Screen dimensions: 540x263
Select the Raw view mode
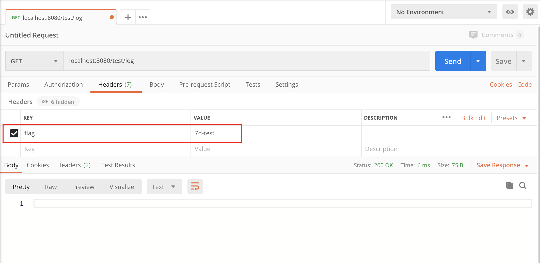pos(51,186)
